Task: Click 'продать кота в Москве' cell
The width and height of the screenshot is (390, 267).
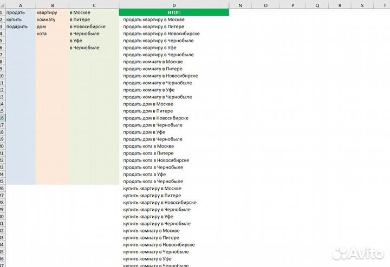Action: (x=174, y=146)
